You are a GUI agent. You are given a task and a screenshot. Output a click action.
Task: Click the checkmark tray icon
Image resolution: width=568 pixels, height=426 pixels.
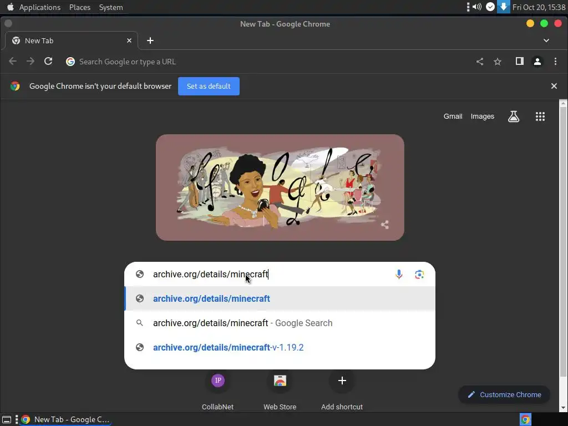490,7
